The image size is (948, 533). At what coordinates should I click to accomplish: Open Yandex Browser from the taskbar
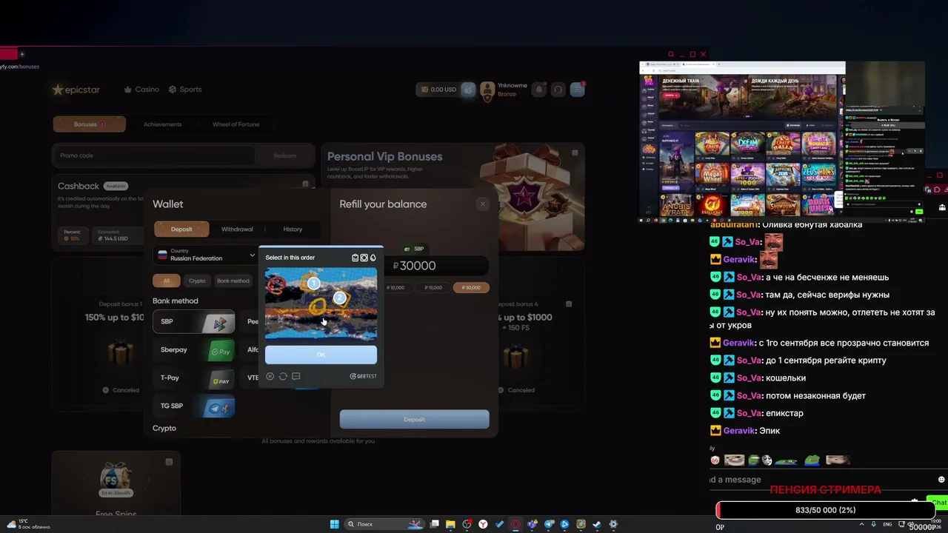pyautogui.click(x=483, y=524)
